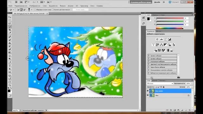Open the brush picker dropdown in options bar
203x114 pixels.
[32, 10]
